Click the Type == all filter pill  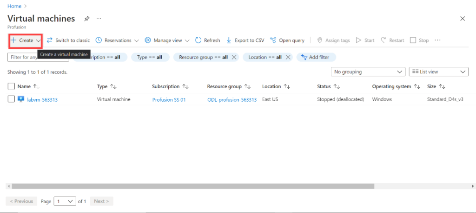tap(150, 57)
